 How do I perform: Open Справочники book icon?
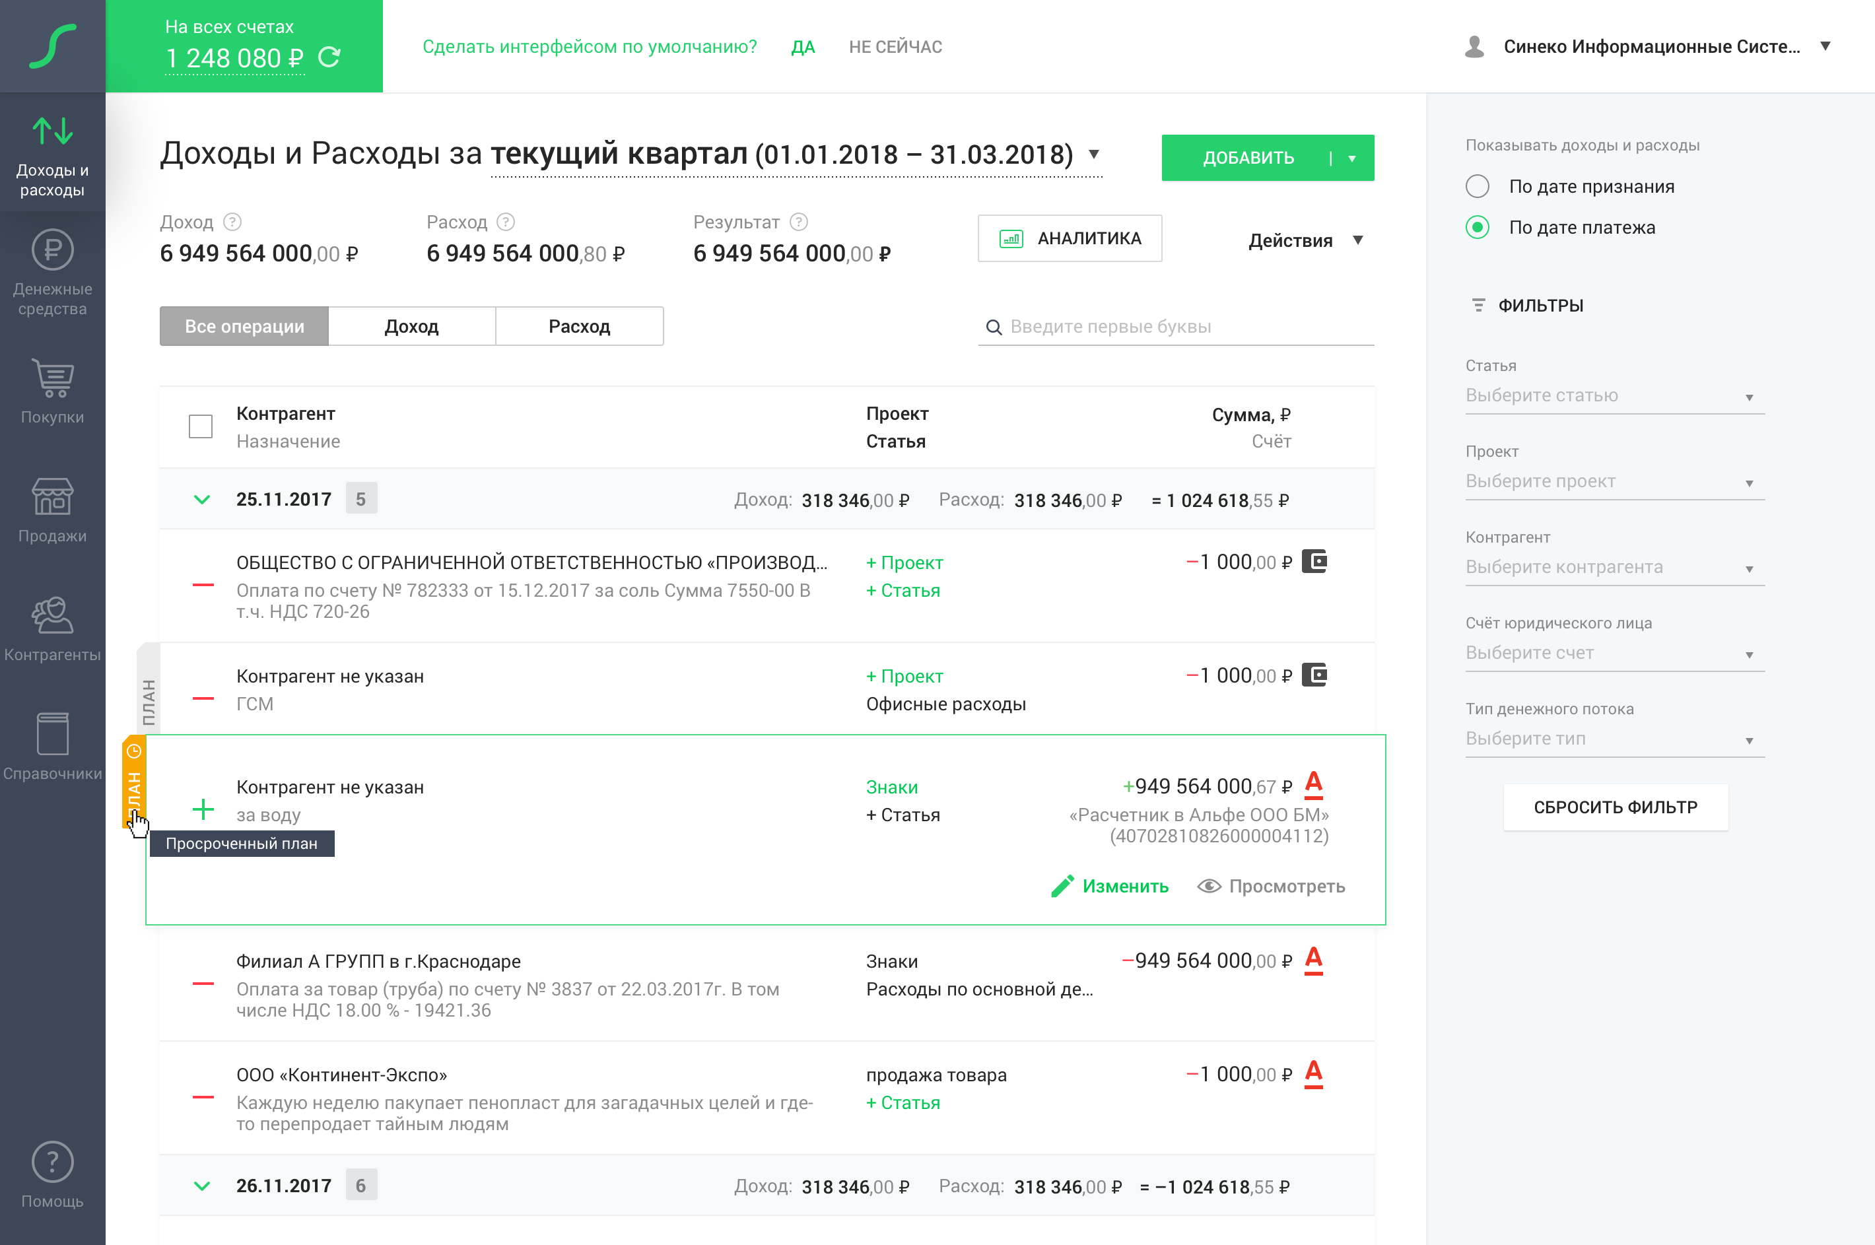52,733
